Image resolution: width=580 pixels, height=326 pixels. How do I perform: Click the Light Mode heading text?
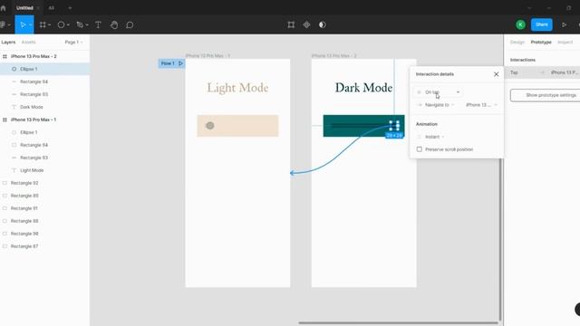coord(237,88)
